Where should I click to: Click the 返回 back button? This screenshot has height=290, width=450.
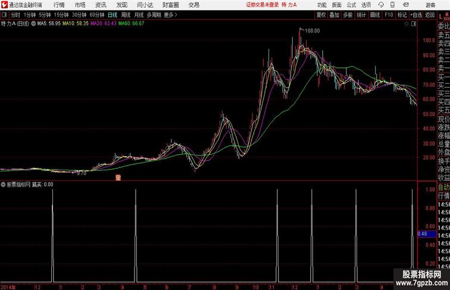[430, 15]
